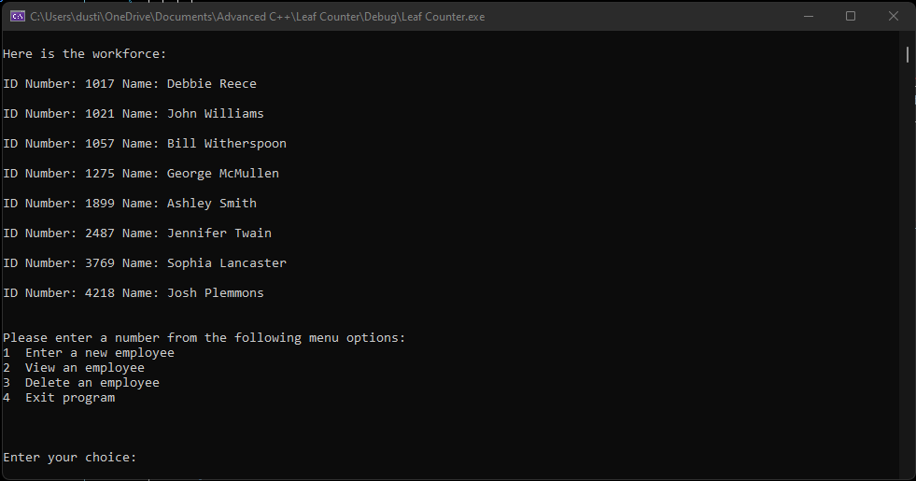The width and height of the screenshot is (916, 481).
Task: Click the vertical scrollbar thumb
Action: [x=907, y=54]
